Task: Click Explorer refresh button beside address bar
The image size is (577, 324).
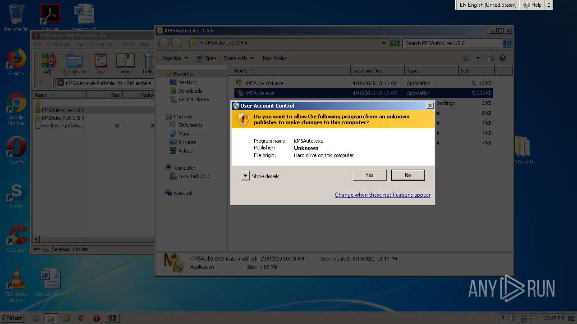Action: point(395,43)
